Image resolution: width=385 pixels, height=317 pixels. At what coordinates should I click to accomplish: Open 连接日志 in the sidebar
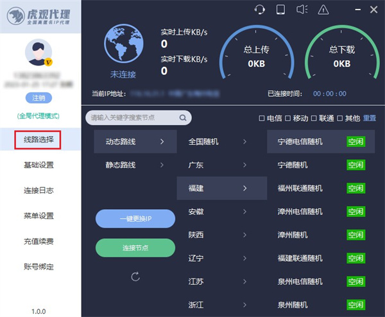(38, 190)
